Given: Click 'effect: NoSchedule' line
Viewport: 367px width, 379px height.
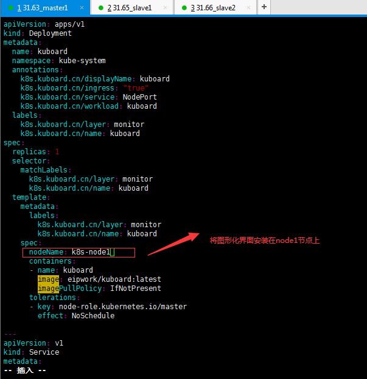Looking at the screenshot, I should tap(76, 316).
